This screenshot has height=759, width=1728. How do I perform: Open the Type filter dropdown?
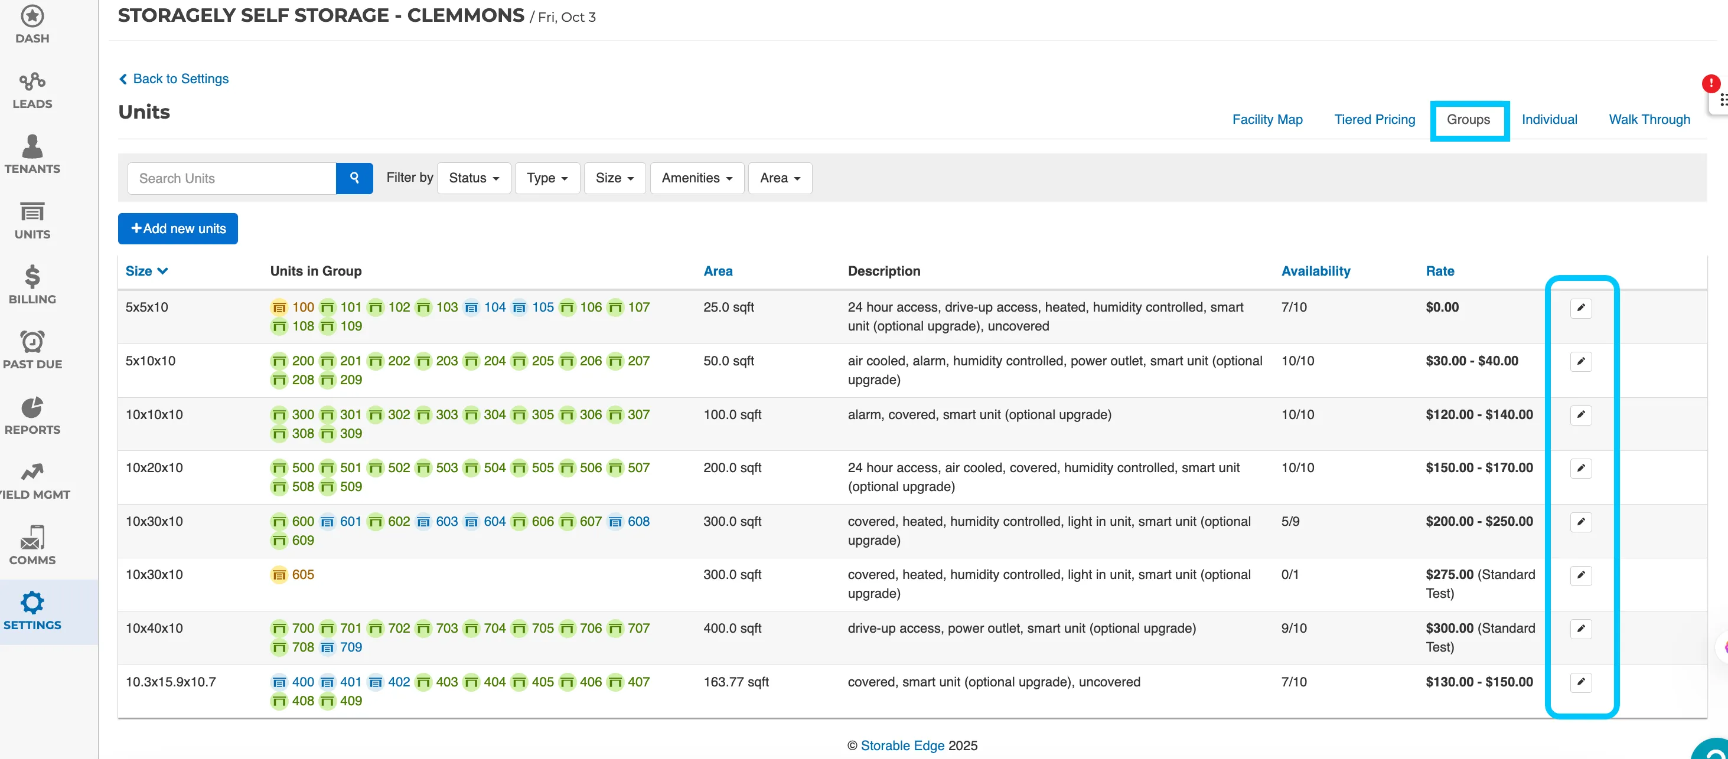(547, 178)
